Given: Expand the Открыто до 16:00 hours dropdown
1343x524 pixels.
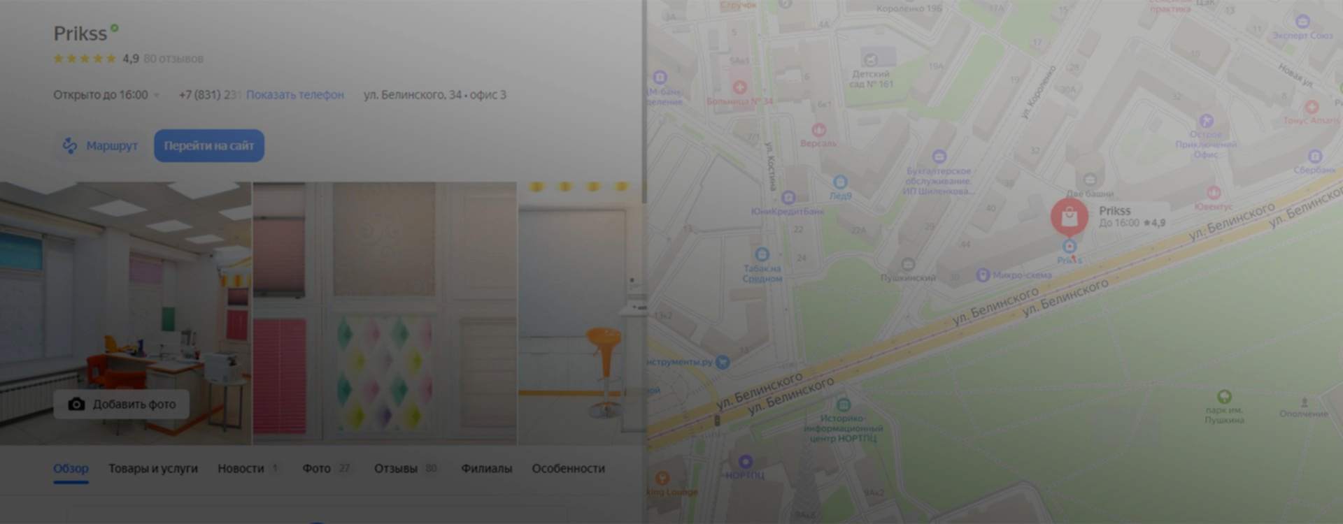Looking at the screenshot, I should (157, 95).
